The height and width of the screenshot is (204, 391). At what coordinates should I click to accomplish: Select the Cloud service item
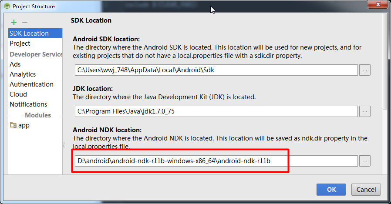tap(18, 94)
